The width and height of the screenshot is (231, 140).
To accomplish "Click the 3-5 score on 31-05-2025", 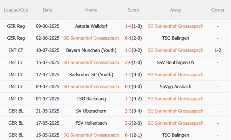I will tap(128, 111).
